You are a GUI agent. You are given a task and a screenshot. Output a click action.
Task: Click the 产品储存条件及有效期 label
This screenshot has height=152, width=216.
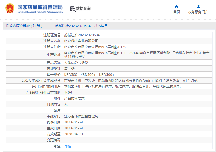pyautogui.click(x=43, y=93)
